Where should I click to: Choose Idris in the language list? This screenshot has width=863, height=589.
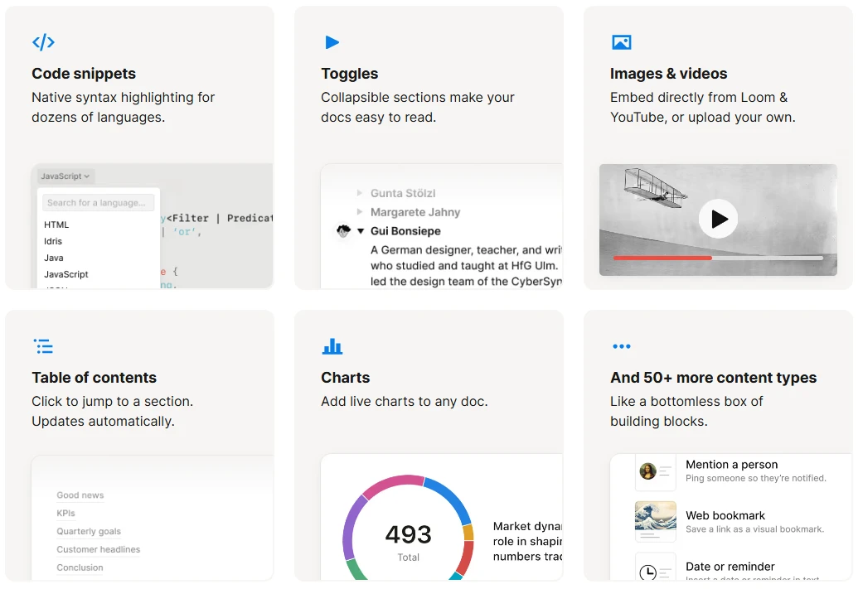pos(53,241)
